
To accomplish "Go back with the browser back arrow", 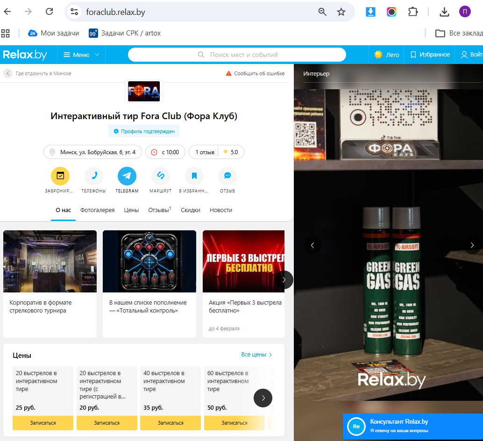I will (x=7, y=12).
